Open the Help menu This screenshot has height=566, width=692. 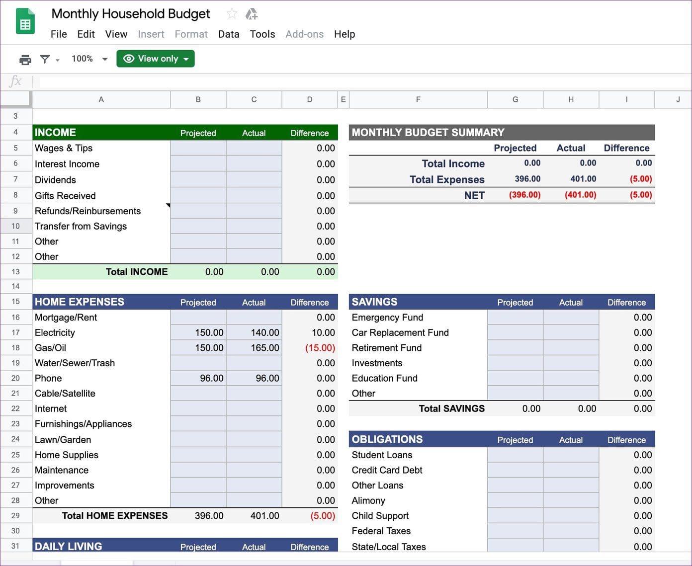click(345, 34)
